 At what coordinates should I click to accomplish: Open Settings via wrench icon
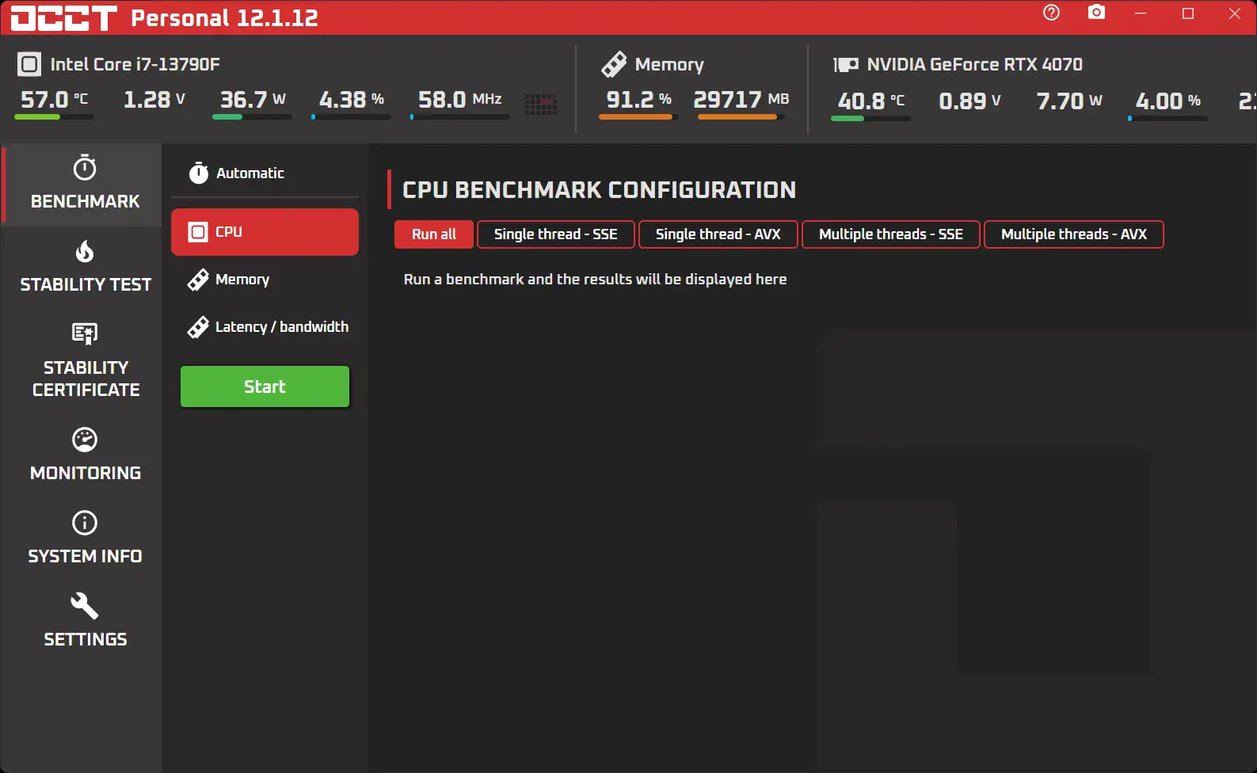pos(85,606)
